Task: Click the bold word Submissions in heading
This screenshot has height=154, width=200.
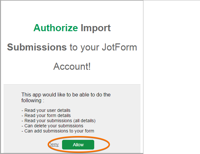Action: [37, 47]
